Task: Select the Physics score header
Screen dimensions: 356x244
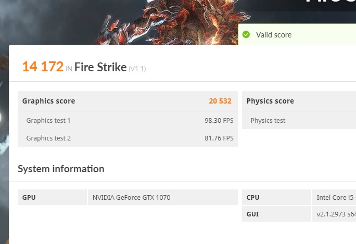Action: click(270, 101)
